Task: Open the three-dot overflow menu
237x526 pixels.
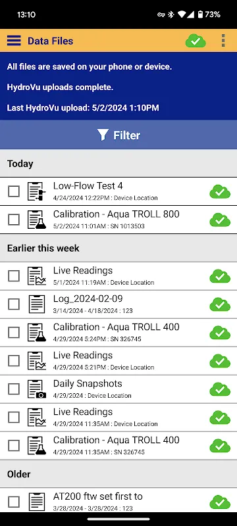Action: click(223, 41)
